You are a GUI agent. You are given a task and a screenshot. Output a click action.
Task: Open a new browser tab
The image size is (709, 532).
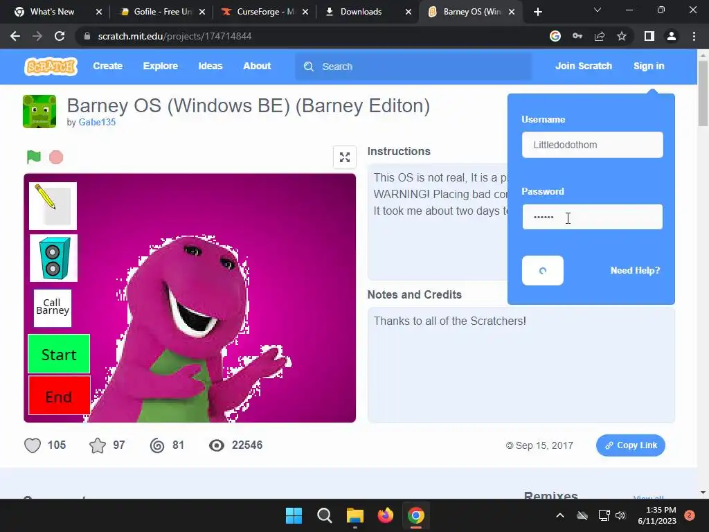pyautogui.click(x=537, y=12)
